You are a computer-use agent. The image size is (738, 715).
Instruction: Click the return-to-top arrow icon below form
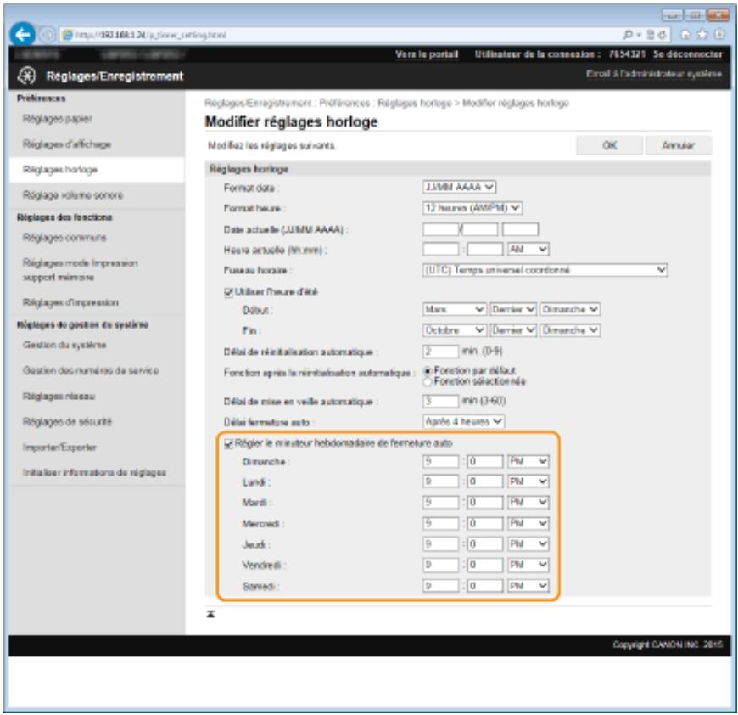pos(211,614)
